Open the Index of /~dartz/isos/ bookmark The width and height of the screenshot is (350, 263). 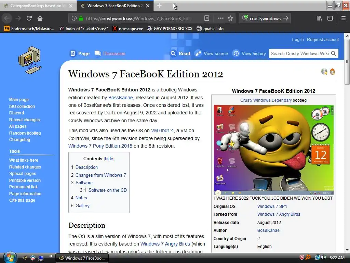(x=83, y=29)
